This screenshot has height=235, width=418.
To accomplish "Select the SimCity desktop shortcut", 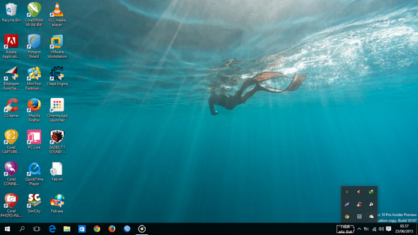I will tap(34, 203).
